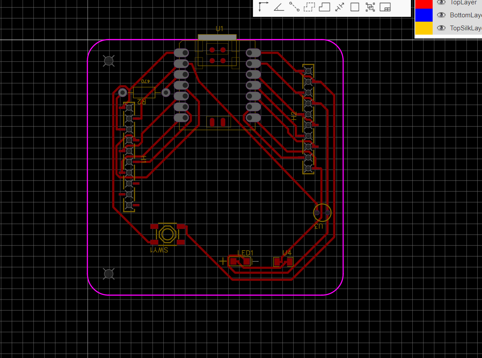This screenshot has height=358, width=482.
Task: Hide the BottomLayer with its eye icon
Action: tap(441, 15)
